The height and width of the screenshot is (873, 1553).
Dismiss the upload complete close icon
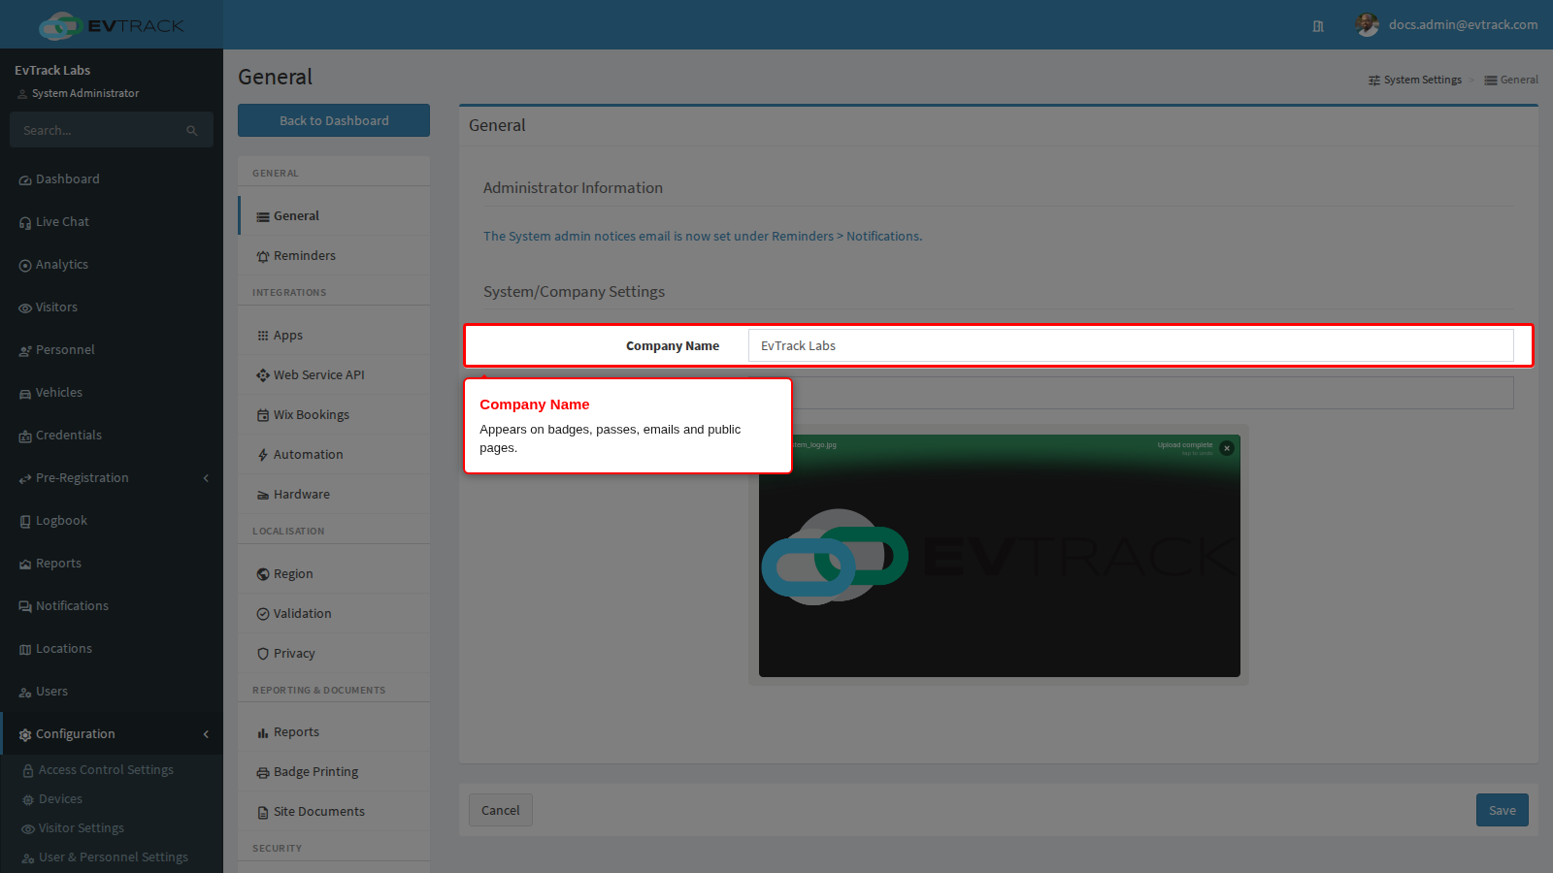coord(1227,448)
